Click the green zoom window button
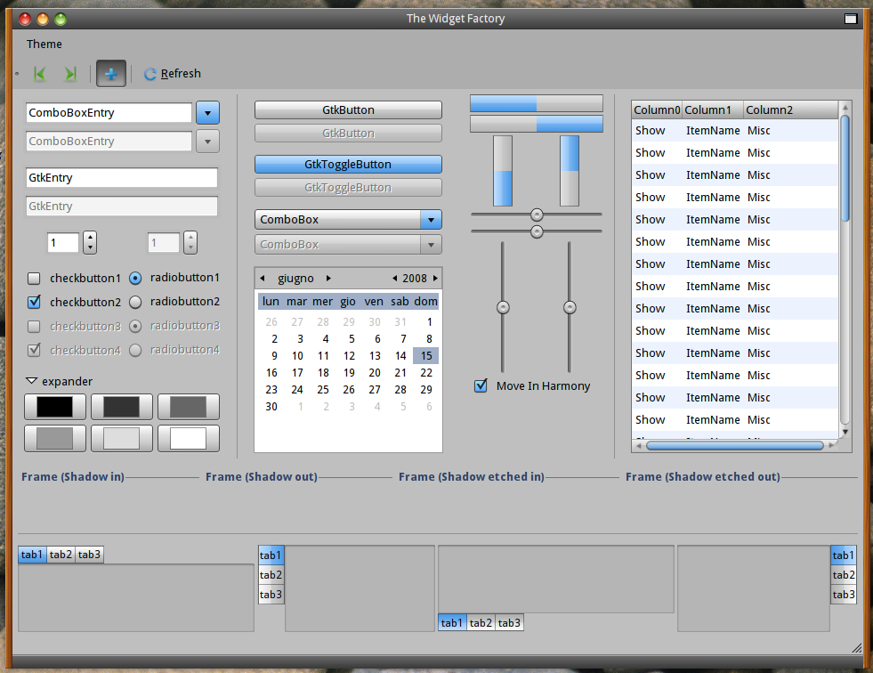 point(61,19)
